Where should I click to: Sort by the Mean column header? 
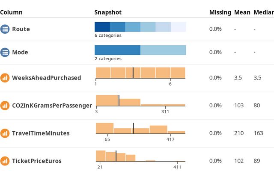[x=242, y=12]
